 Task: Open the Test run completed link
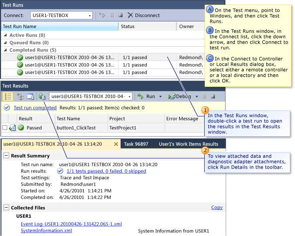pyautogui.click(x=35, y=108)
